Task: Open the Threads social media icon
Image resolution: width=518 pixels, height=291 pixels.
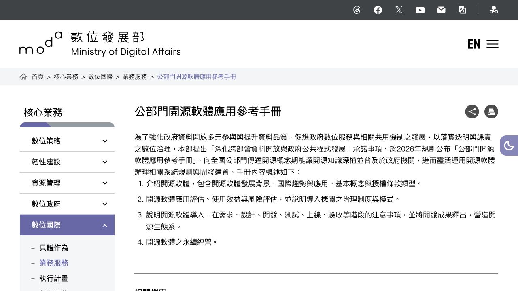Action: click(x=357, y=10)
